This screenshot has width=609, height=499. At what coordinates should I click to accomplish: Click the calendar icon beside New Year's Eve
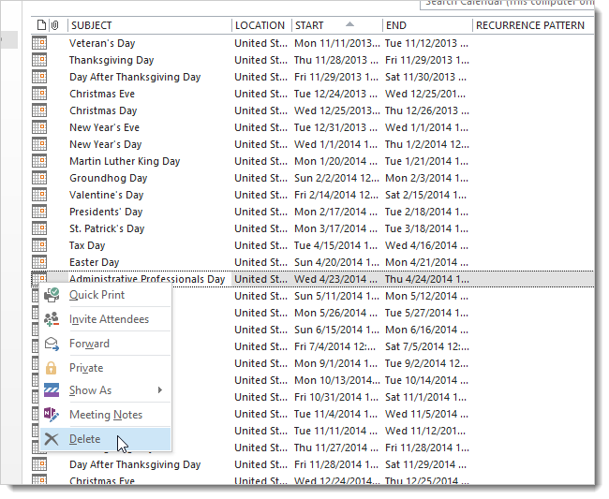click(39, 127)
